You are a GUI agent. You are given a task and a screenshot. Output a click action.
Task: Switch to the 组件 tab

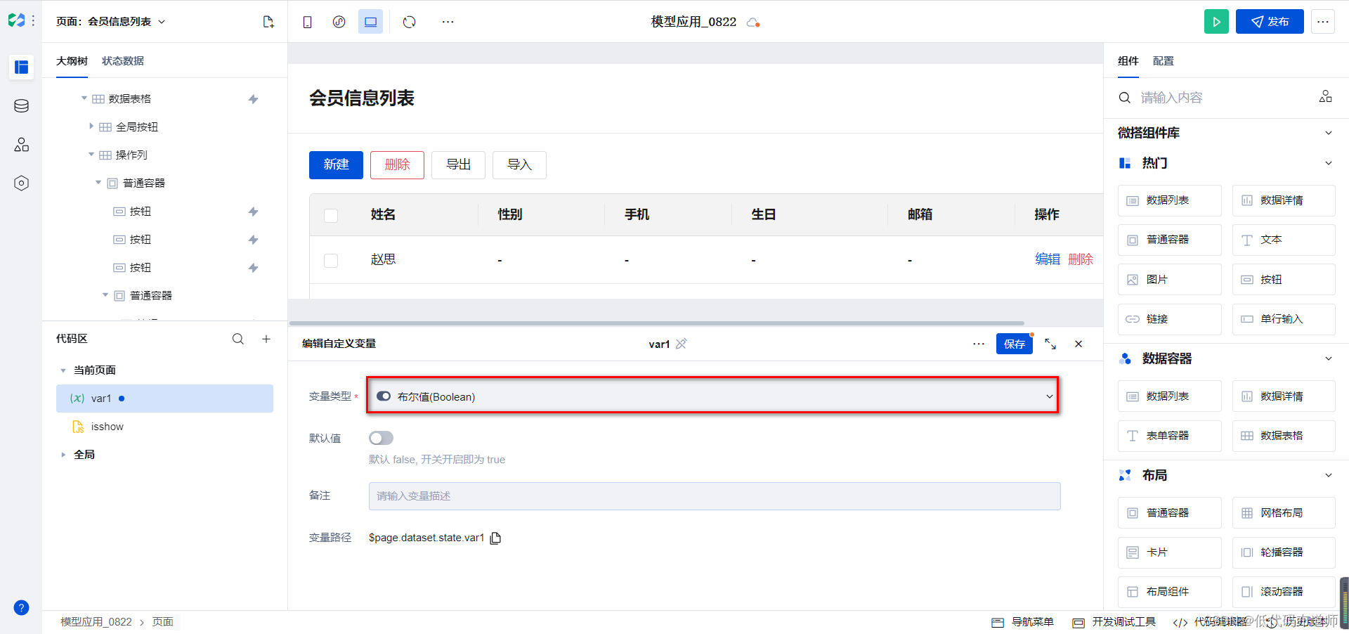pyautogui.click(x=1128, y=61)
